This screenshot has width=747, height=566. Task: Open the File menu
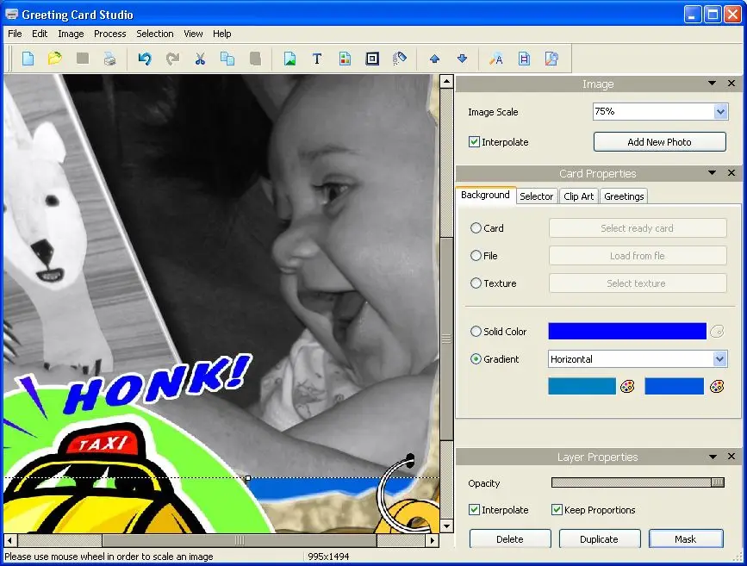tap(15, 34)
